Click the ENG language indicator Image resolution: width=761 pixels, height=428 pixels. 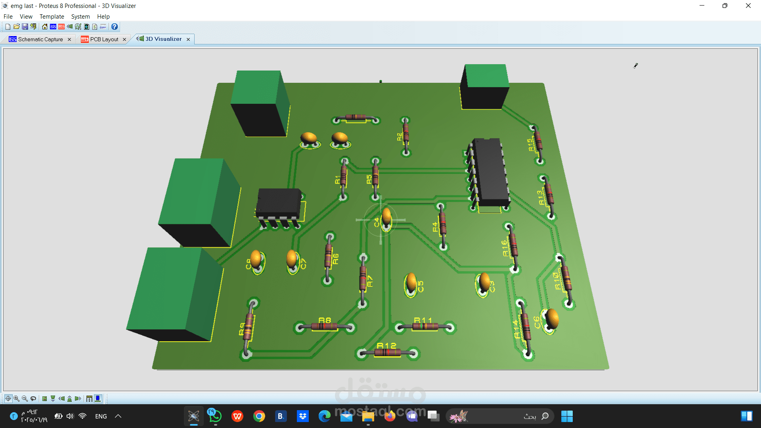tap(101, 416)
